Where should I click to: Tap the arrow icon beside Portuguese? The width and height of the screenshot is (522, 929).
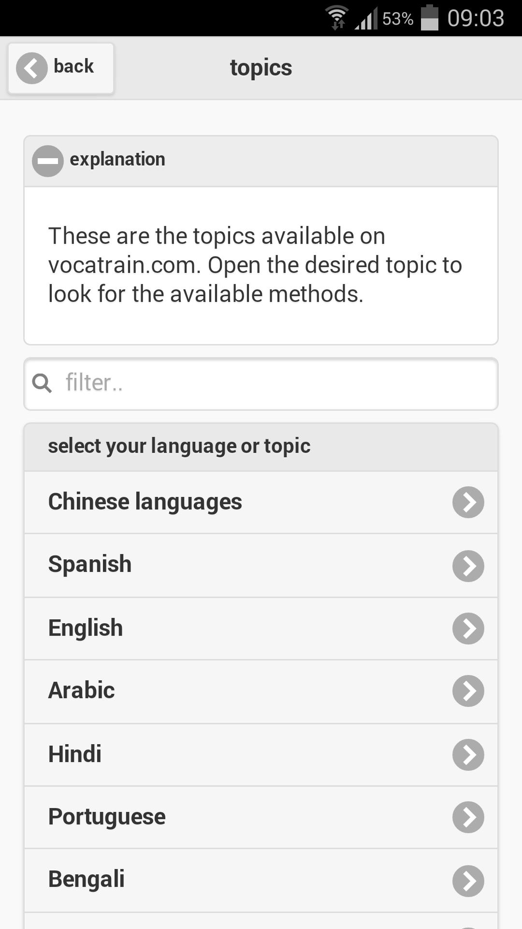pos(467,817)
